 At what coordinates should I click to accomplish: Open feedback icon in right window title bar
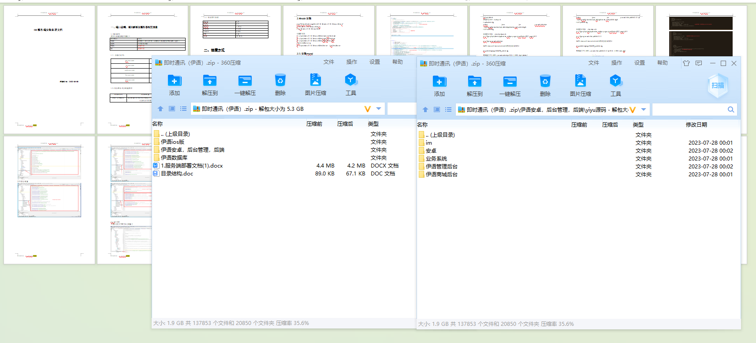point(699,63)
